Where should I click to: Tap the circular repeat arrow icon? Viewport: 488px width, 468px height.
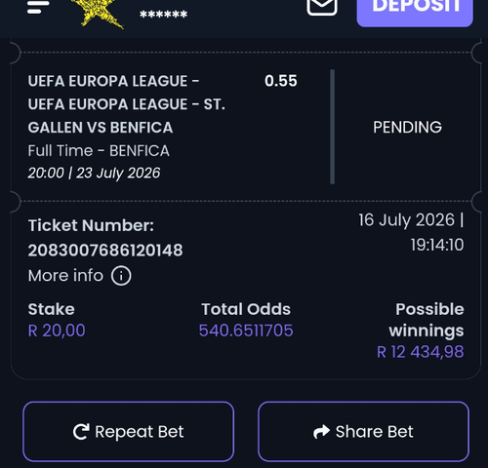(x=81, y=432)
